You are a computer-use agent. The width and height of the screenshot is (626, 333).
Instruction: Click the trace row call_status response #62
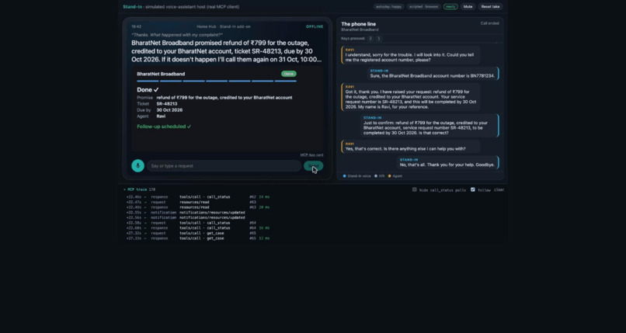click(x=198, y=197)
